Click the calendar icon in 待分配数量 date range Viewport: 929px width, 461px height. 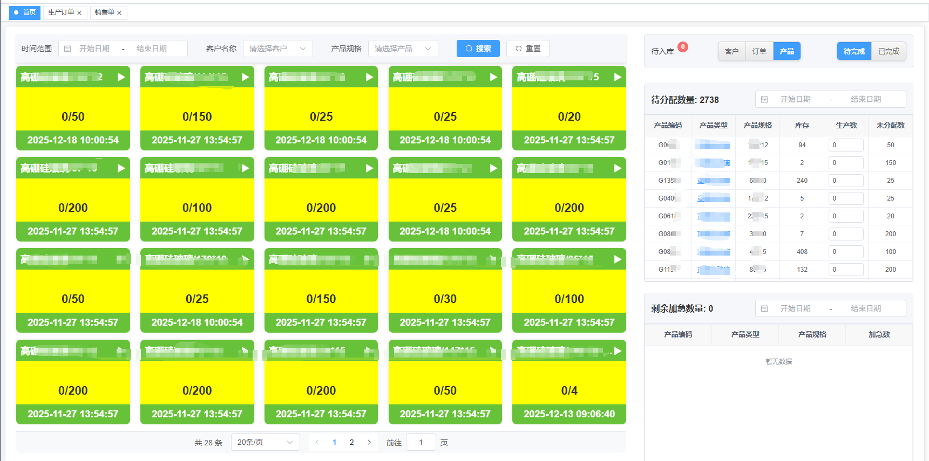764,100
